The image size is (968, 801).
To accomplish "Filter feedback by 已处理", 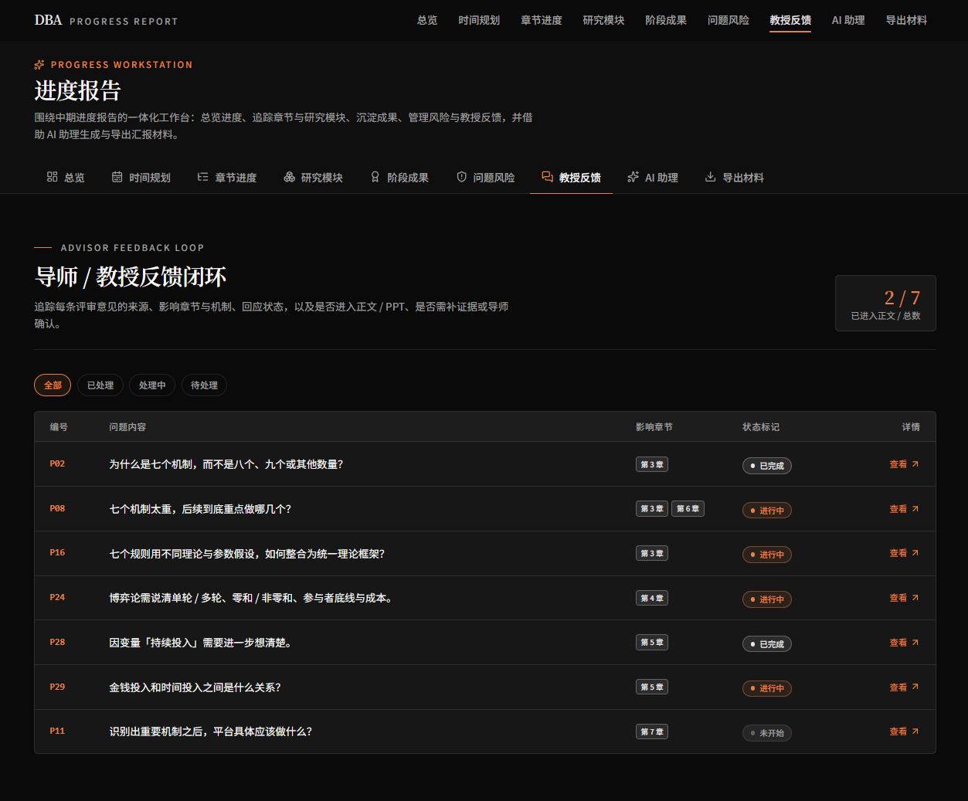I will [x=100, y=385].
